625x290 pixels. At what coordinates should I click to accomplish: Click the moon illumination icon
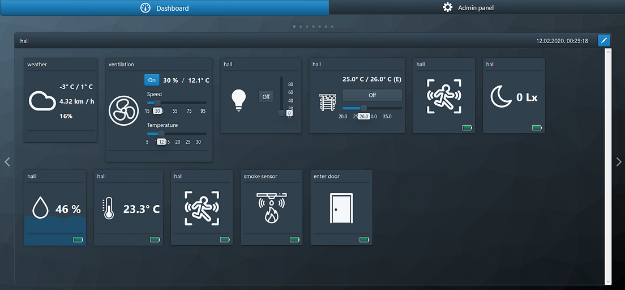point(501,97)
